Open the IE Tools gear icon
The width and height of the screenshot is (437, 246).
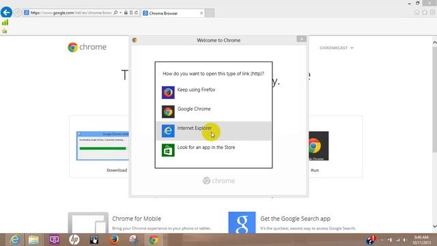click(432, 12)
